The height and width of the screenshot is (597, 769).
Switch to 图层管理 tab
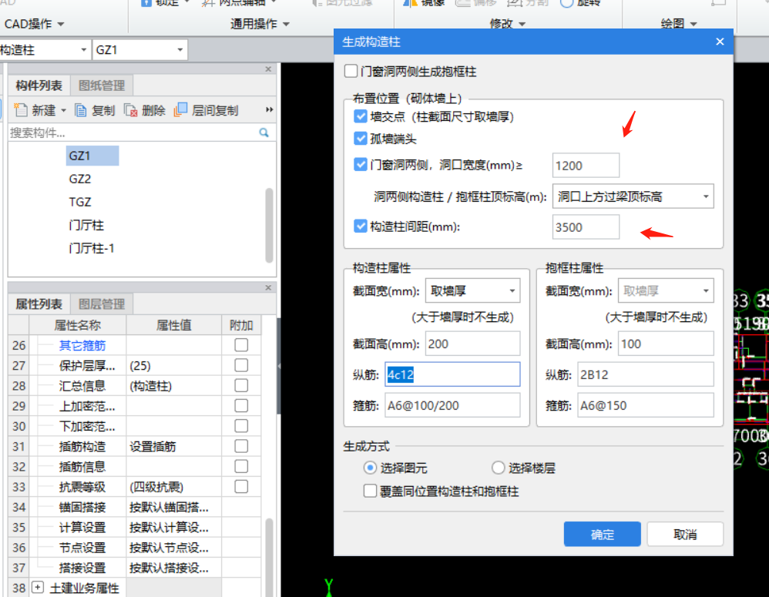pos(102,304)
